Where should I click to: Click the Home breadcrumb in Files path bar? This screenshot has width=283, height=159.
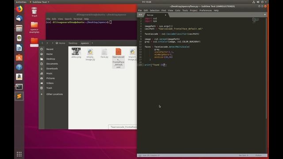click(x=61, y=43)
